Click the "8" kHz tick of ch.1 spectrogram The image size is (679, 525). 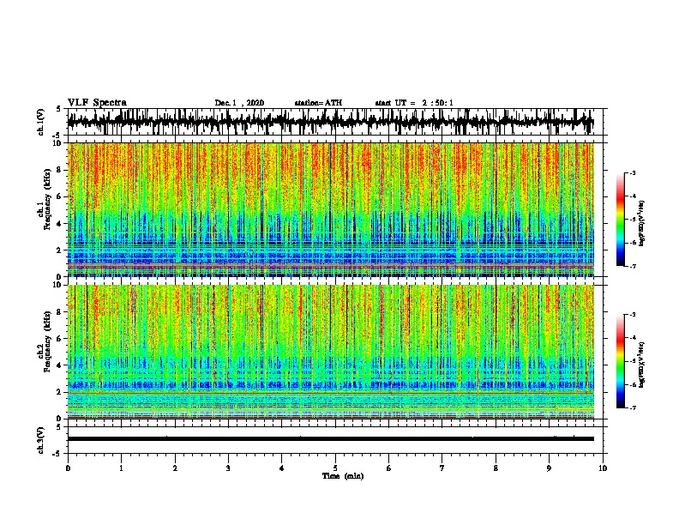pyautogui.click(x=60, y=170)
